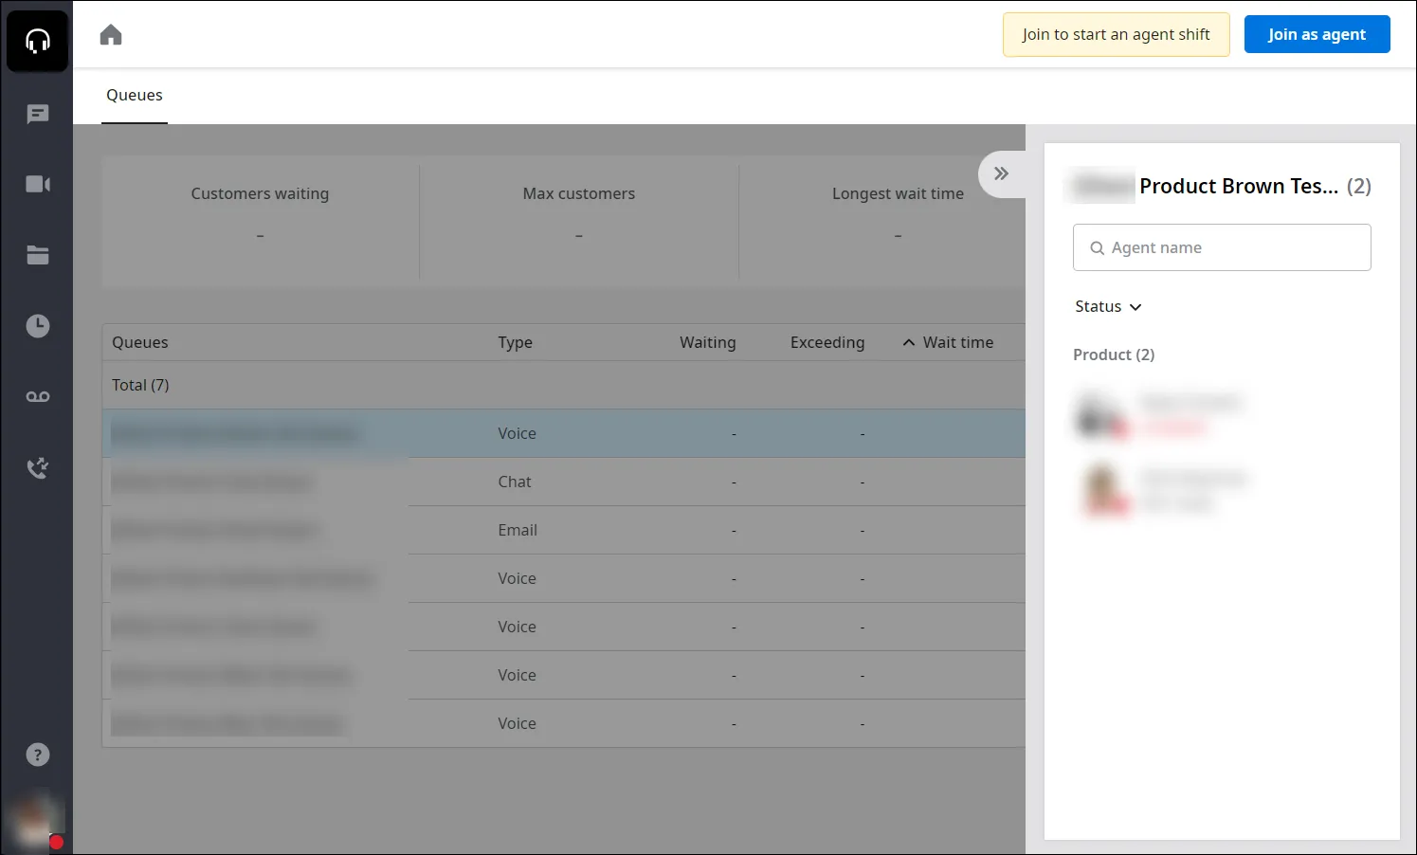Click the Agent name search field
This screenshot has width=1417, height=855.
(x=1222, y=247)
